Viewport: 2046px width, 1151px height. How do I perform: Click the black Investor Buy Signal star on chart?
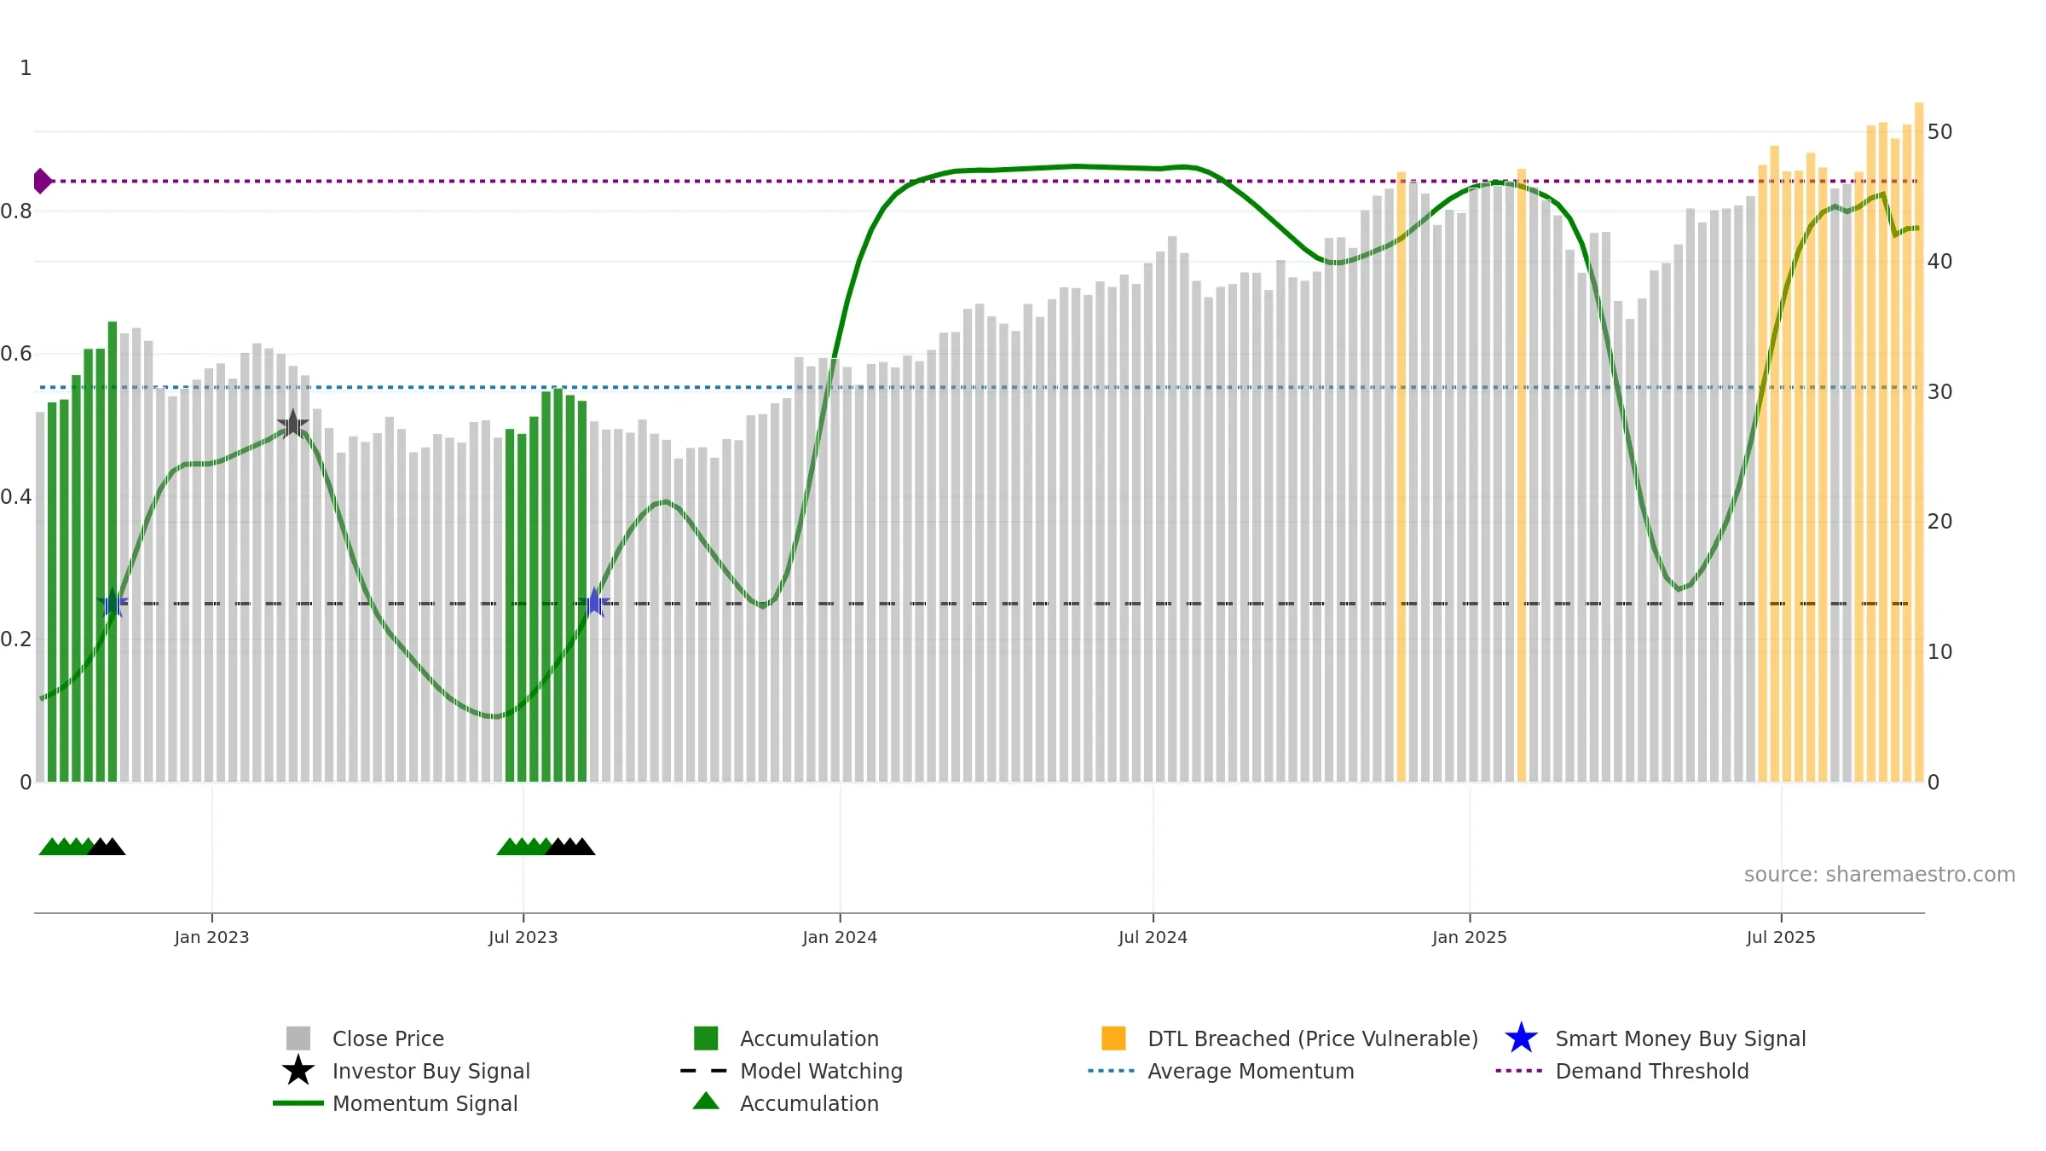coord(292,424)
